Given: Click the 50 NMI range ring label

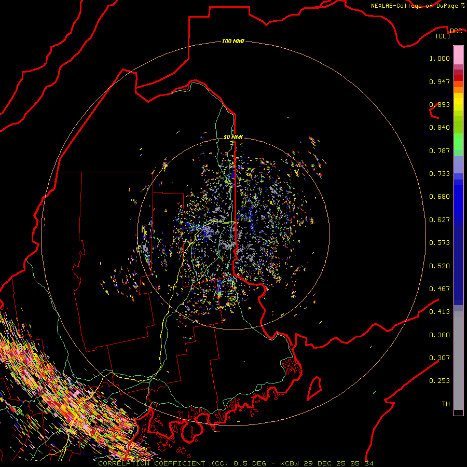Looking at the screenshot, I should coord(233,137).
